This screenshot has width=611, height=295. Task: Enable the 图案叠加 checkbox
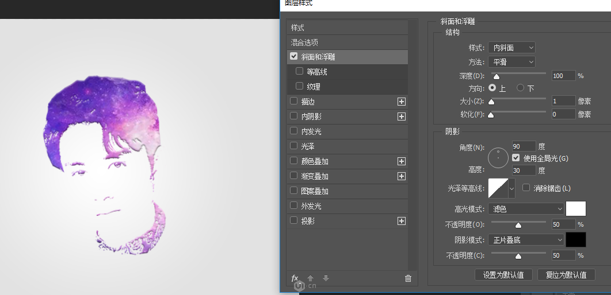(294, 191)
